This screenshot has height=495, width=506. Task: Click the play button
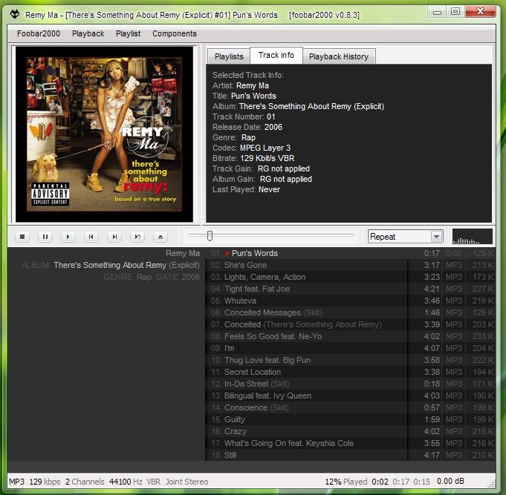(68, 237)
